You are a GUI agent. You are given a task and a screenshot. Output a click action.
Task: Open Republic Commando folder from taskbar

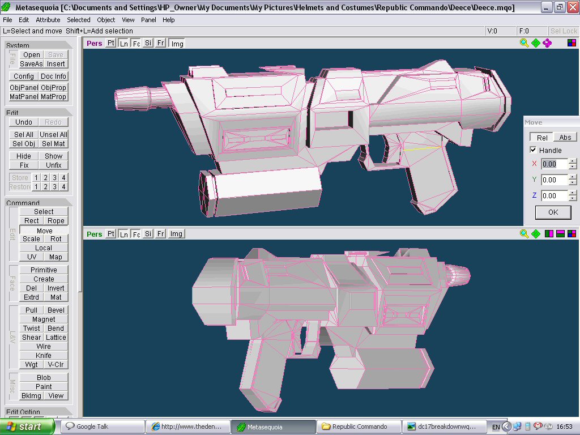(x=359, y=427)
